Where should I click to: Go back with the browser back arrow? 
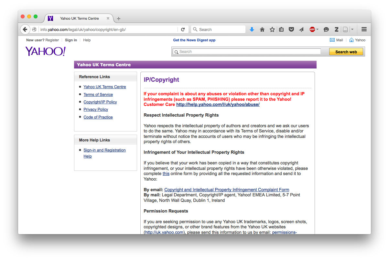coord(25,29)
